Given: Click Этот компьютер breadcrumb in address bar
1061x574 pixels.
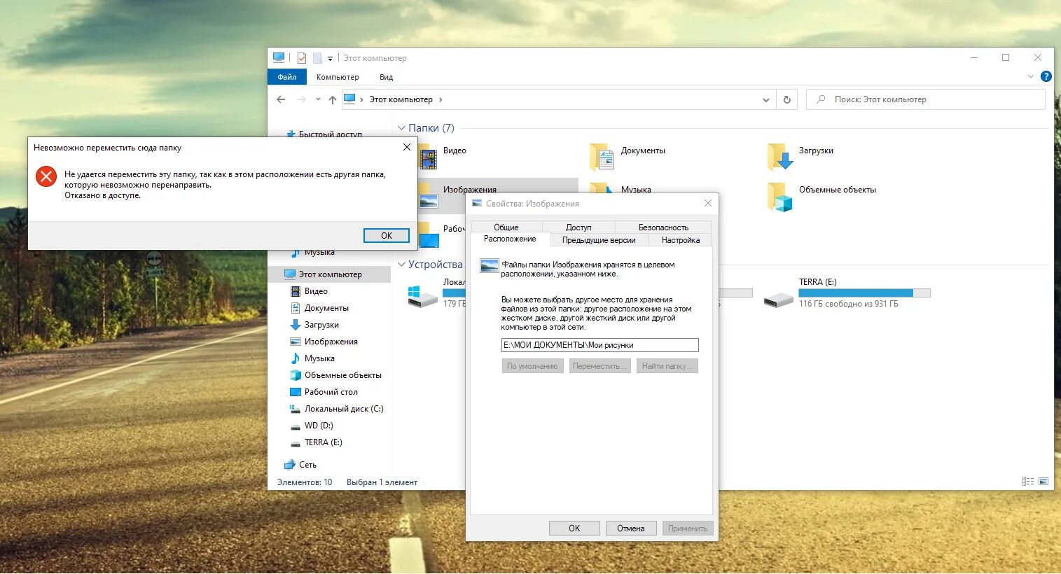Looking at the screenshot, I should coord(401,99).
